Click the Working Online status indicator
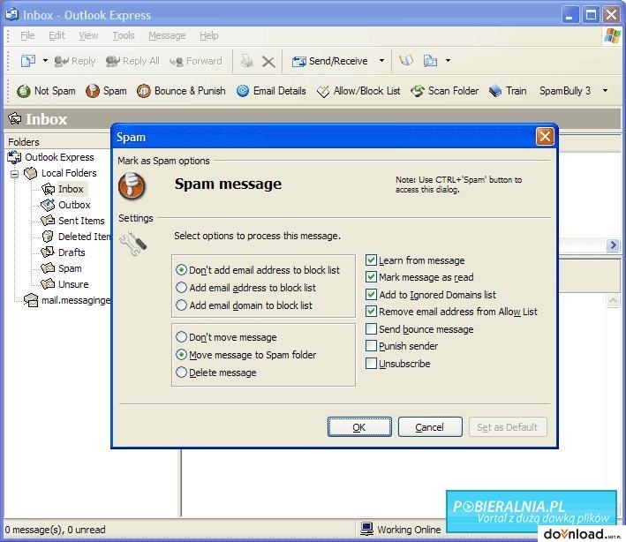The width and height of the screenshot is (626, 542). coord(401,530)
